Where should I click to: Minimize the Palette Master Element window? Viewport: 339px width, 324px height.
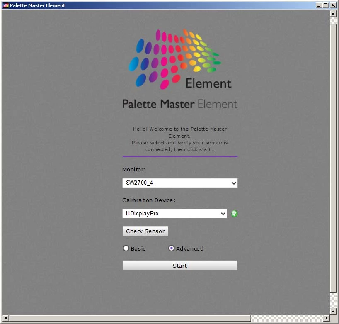click(318, 5)
